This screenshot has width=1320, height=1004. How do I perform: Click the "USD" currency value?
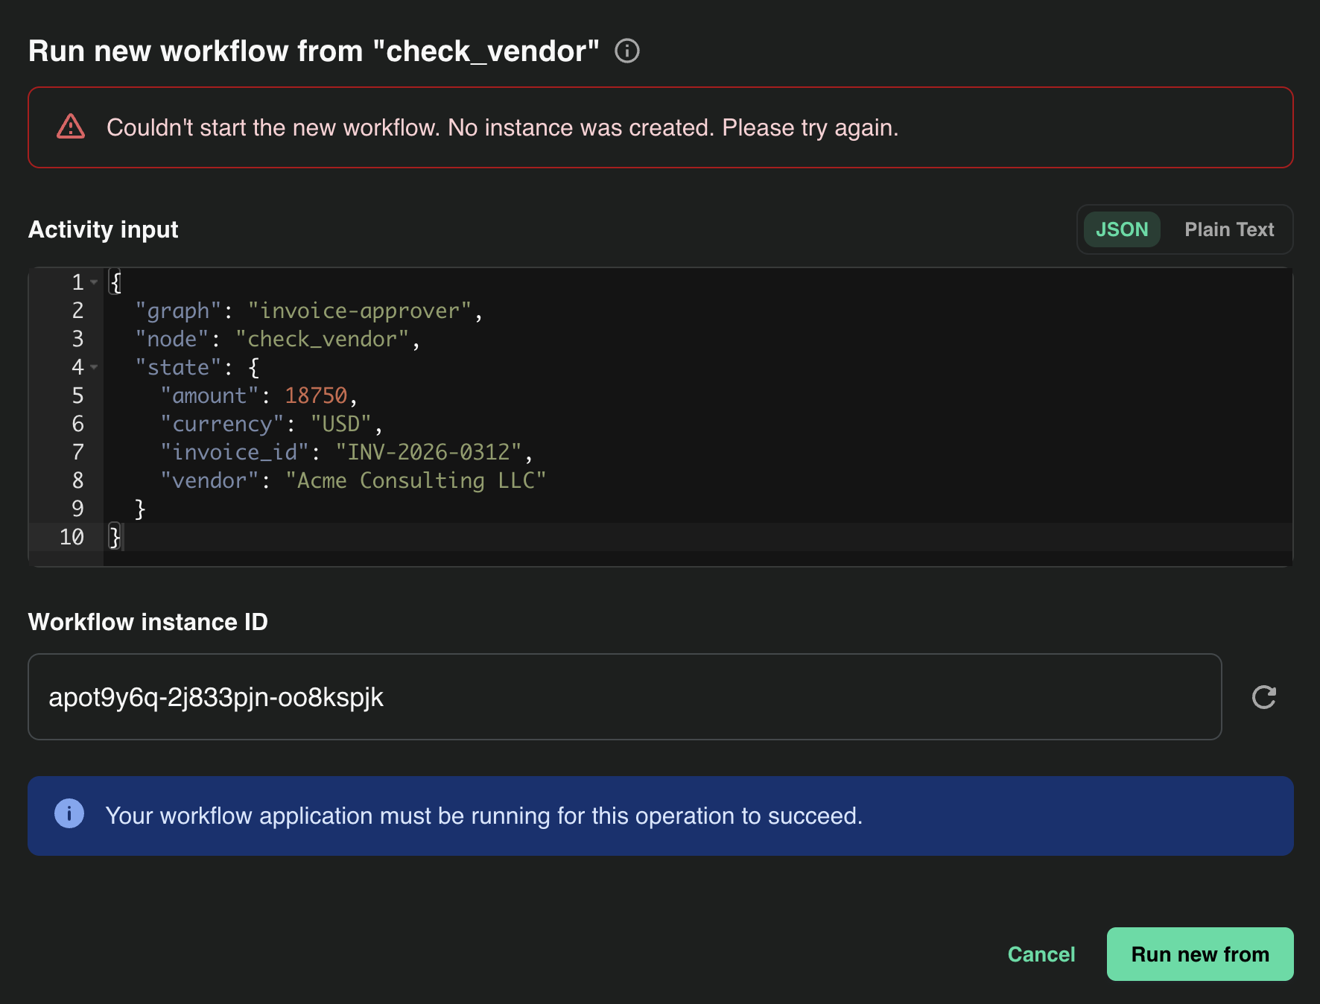coord(341,424)
